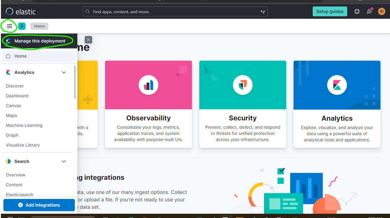Viewport: 390px width, 218px height.
Task: Click the D deployment space icon
Action: [x=22, y=26]
